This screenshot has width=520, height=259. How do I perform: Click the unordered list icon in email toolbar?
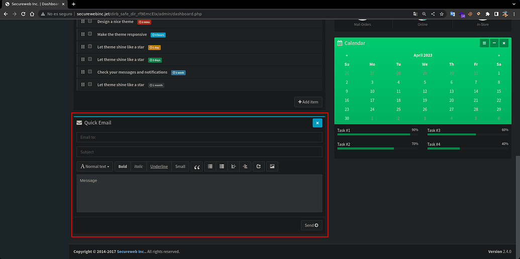point(210,167)
